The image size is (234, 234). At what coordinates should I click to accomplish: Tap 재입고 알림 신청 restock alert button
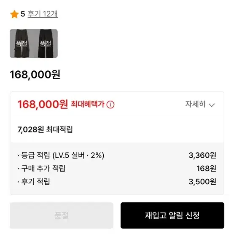172,215
